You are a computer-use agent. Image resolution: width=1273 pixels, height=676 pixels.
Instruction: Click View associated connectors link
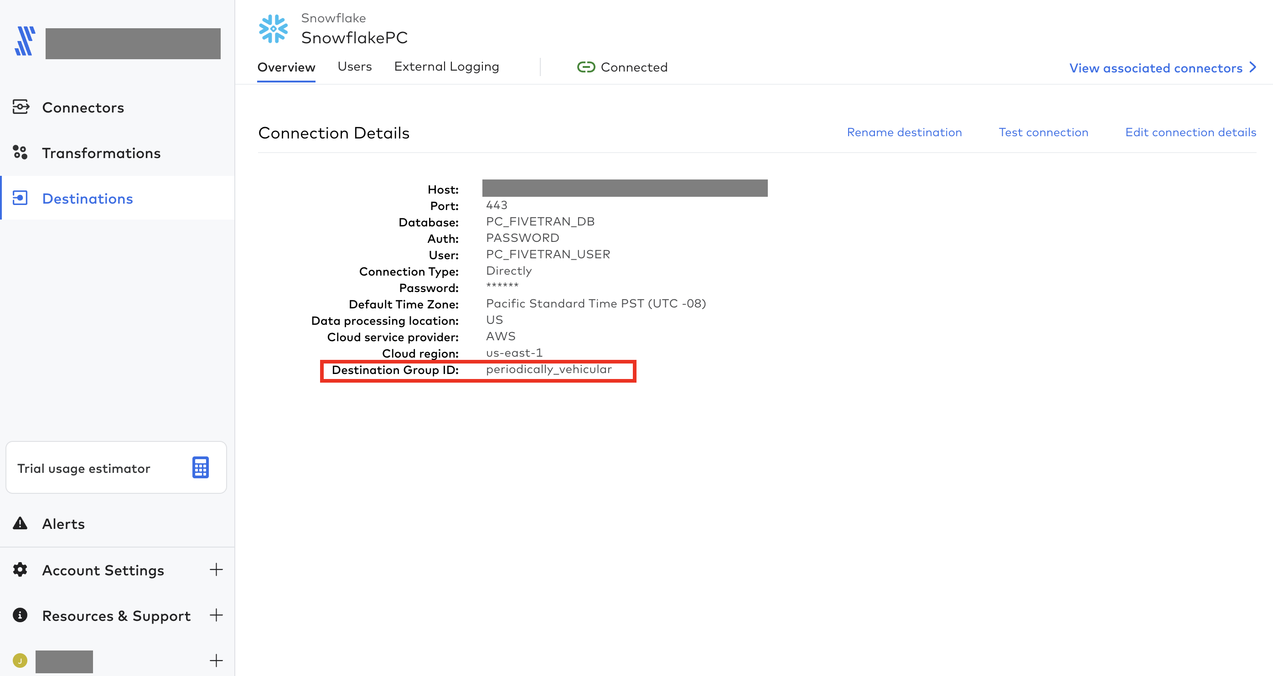[1155, 68]
